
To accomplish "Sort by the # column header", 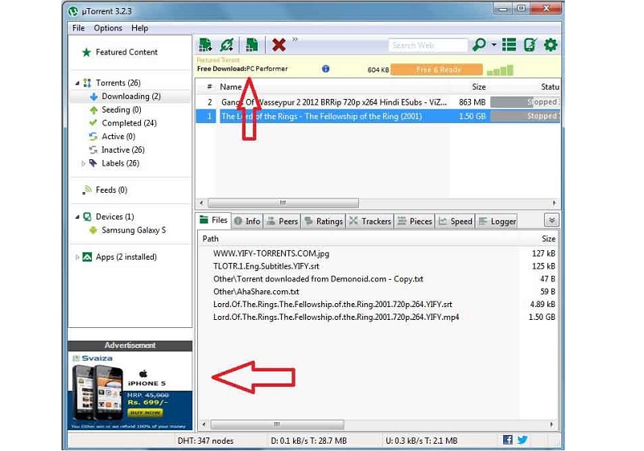I will [x=209, y=87].
